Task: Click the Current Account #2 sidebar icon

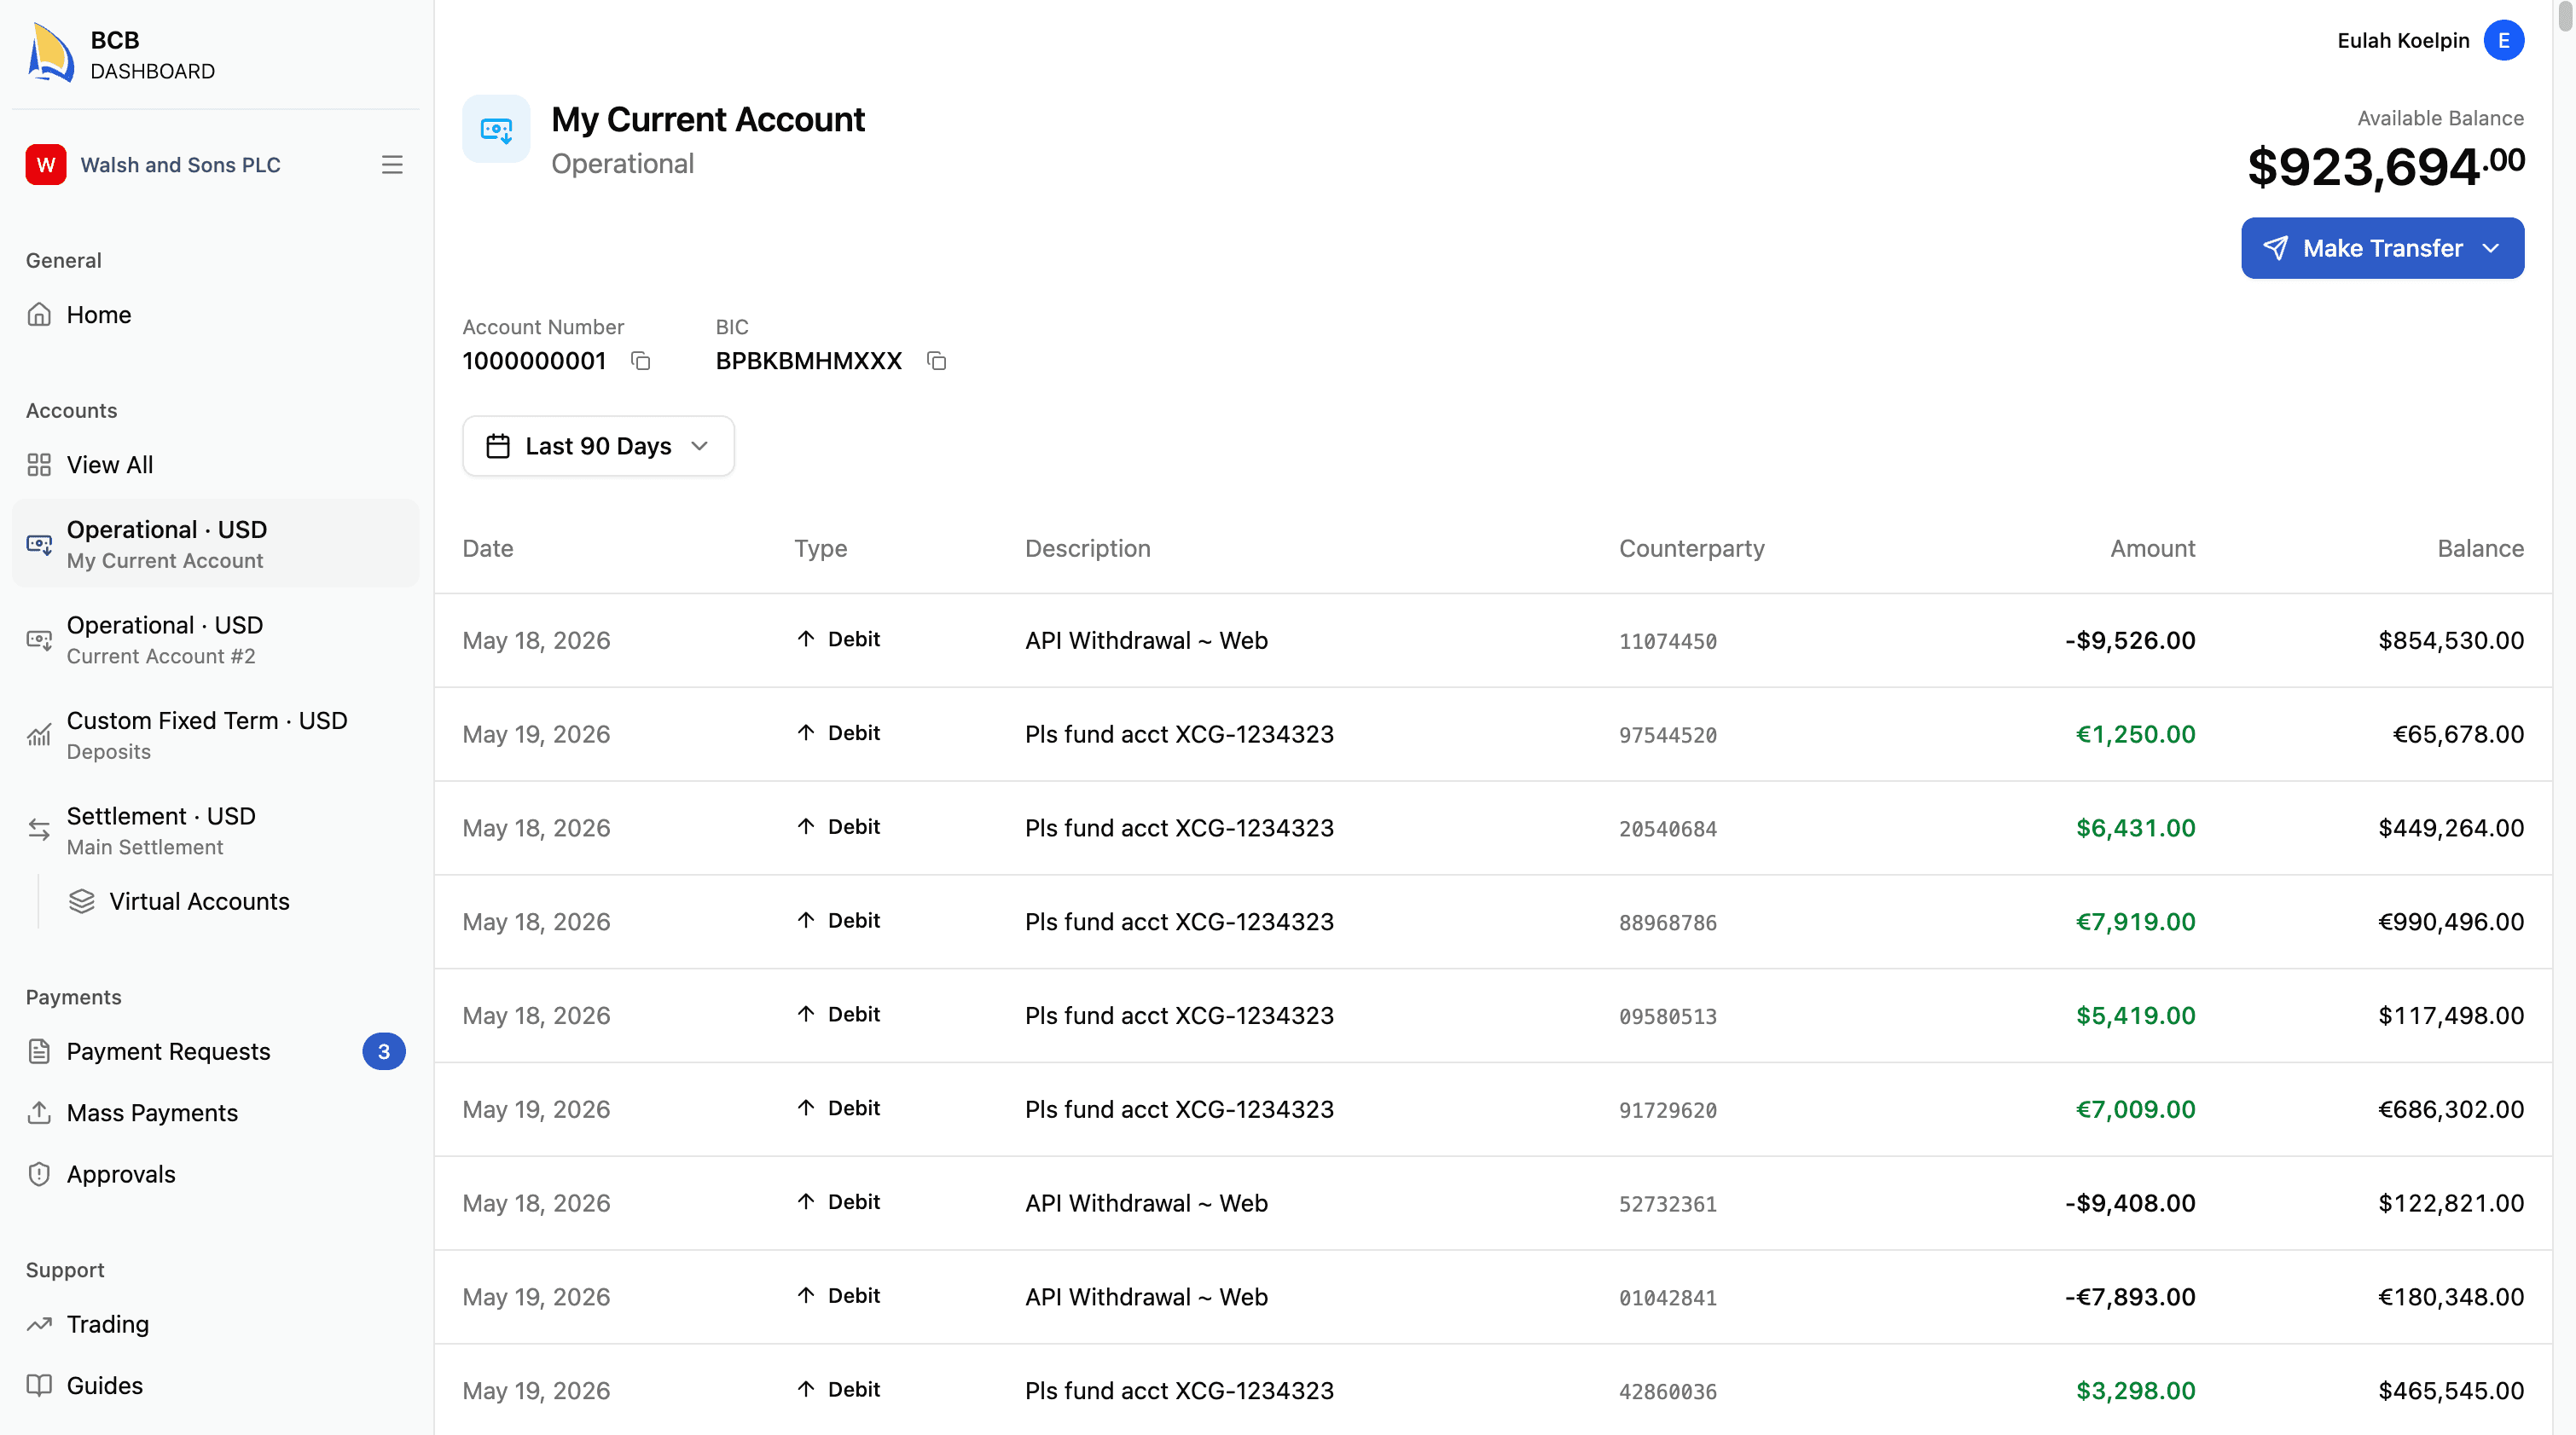Action: click(39, 639)
